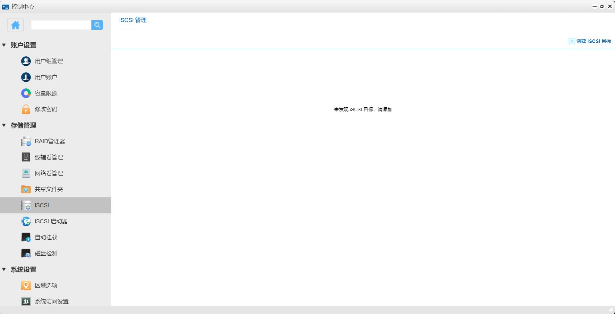Collapse the 账户设置 section

[x=4, y=45]
